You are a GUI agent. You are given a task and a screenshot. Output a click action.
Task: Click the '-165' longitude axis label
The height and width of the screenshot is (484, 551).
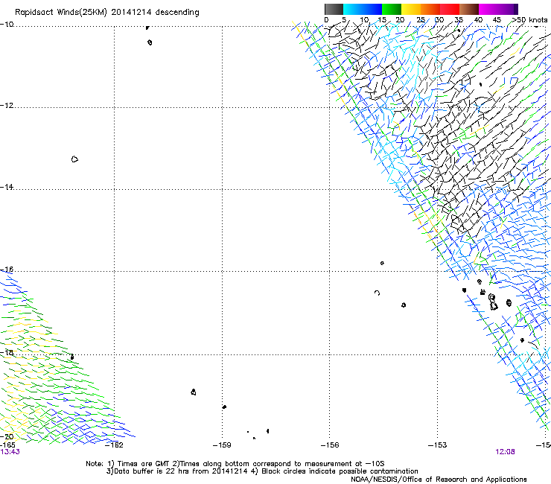click(x=7, y=445)
